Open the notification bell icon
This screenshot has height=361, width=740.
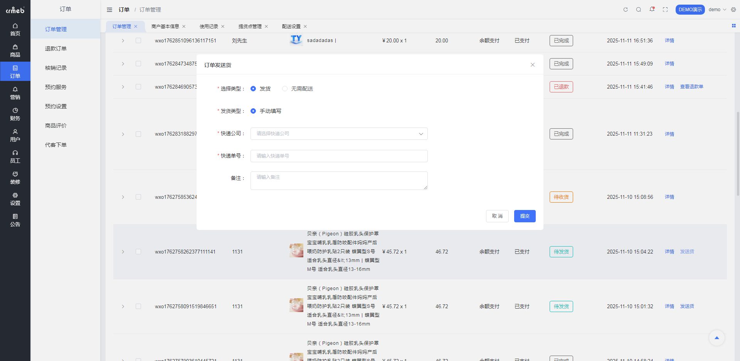pos(652,9)
